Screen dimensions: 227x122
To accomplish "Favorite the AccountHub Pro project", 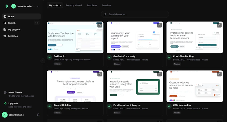I will [x=100, y=74].
